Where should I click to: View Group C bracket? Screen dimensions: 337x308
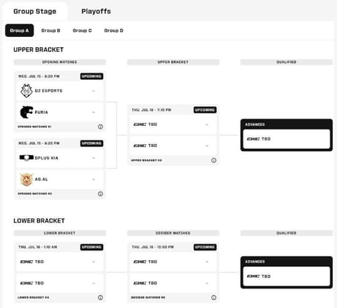pyautogui.click(x=82, y=30)
